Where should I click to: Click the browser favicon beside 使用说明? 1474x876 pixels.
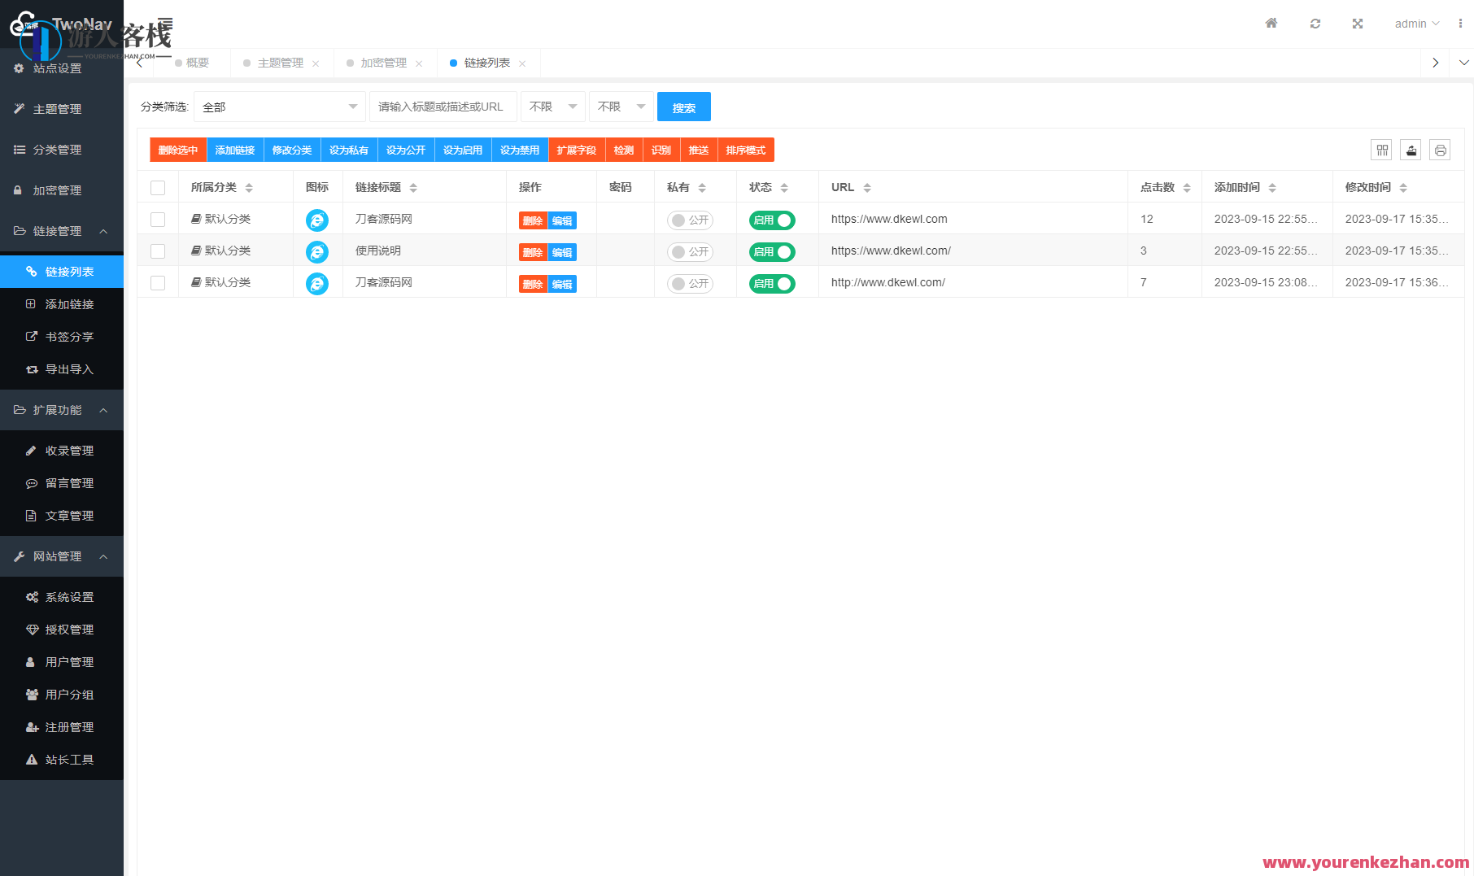317,251
